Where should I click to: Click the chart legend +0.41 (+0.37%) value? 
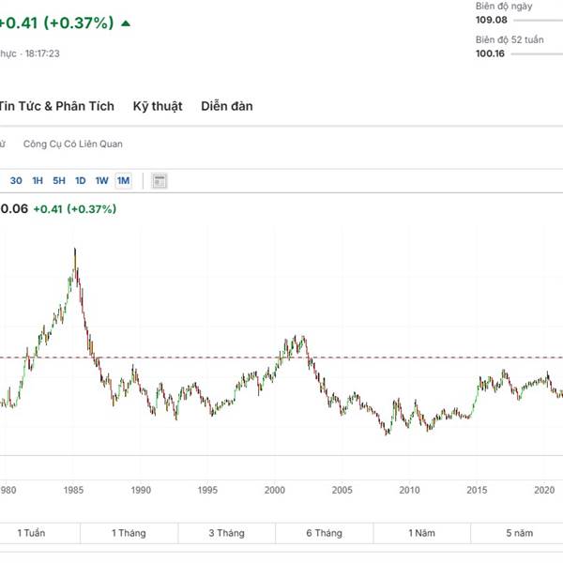click(x=75, y=209)
